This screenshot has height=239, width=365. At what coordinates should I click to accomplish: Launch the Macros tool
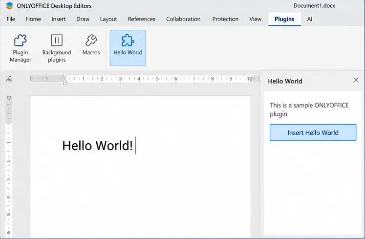91,45
